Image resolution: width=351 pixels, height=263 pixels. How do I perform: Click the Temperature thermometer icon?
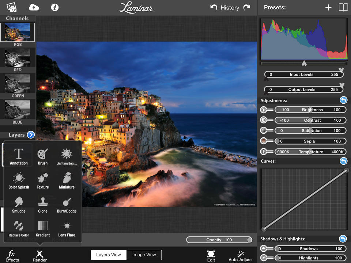(264, 152)
